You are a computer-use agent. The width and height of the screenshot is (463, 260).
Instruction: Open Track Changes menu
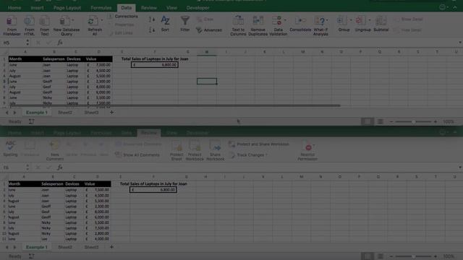(x=248, y=155)
